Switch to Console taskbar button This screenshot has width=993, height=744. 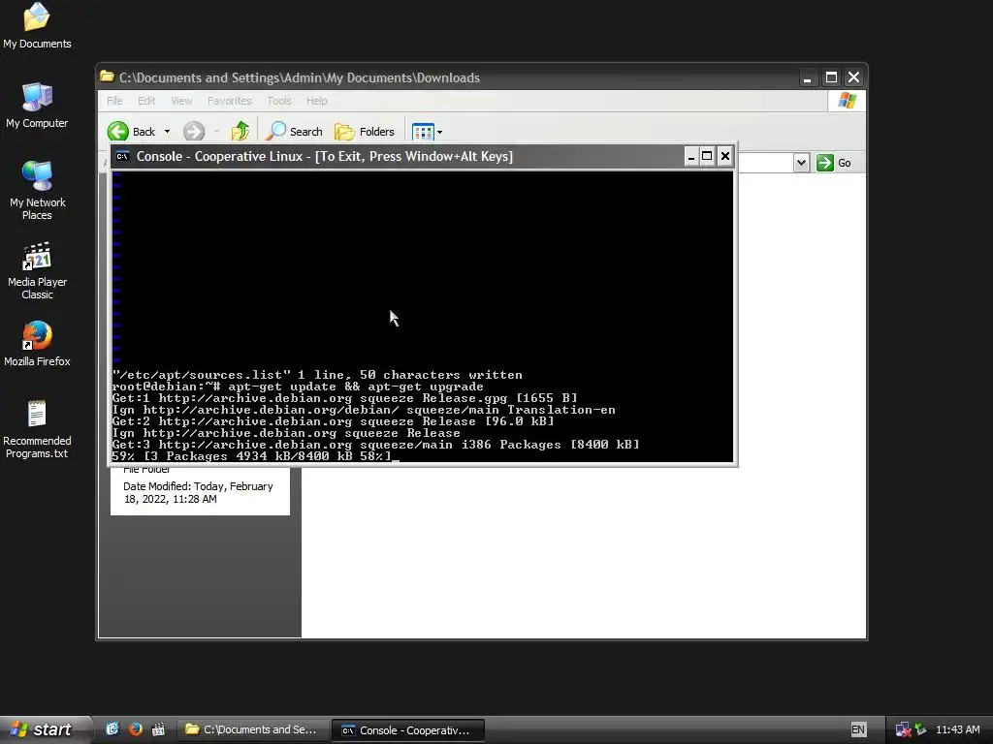pos(408,730)
